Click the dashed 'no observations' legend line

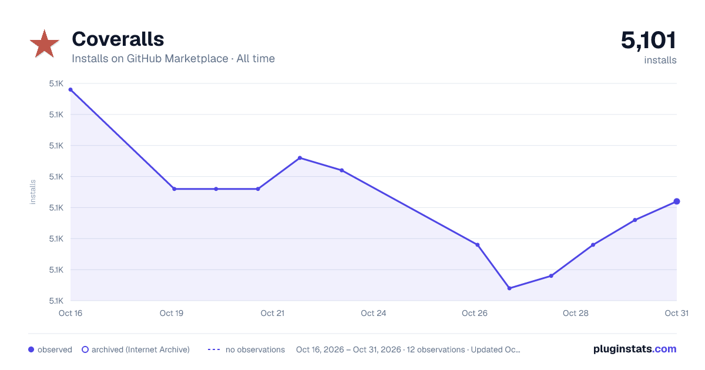pyautogui.click(x=214, y=349)
